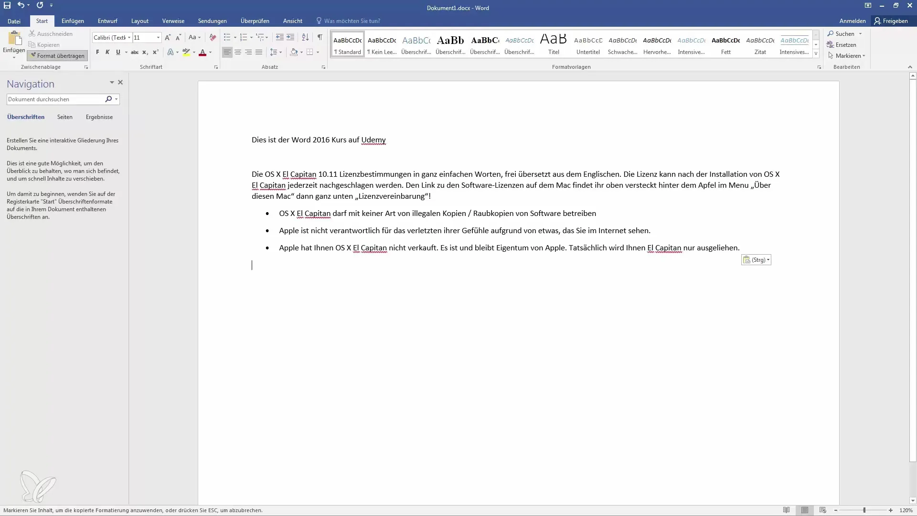
Task: Click the Udemy hyperlink in document
Action: (x=373, y=139)
